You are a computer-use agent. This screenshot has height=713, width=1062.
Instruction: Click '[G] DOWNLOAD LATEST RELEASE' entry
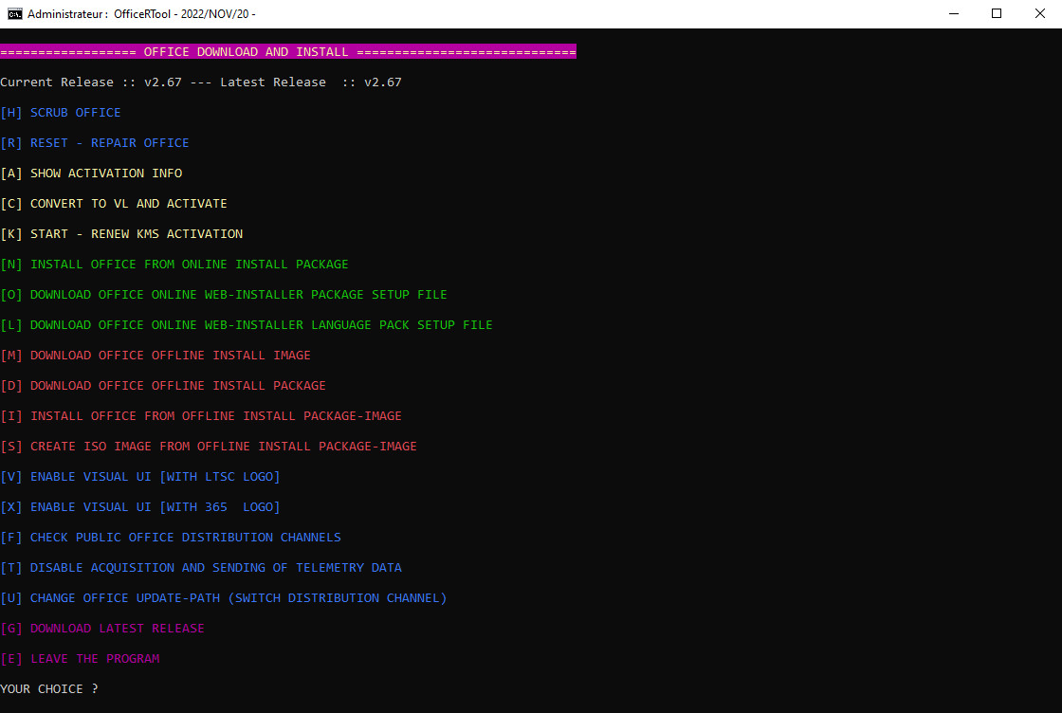(102, 629)
